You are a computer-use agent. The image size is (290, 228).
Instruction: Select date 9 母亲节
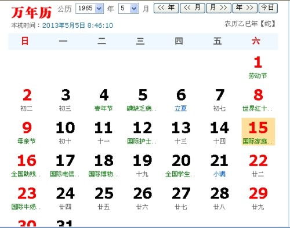tap(27, 133)
